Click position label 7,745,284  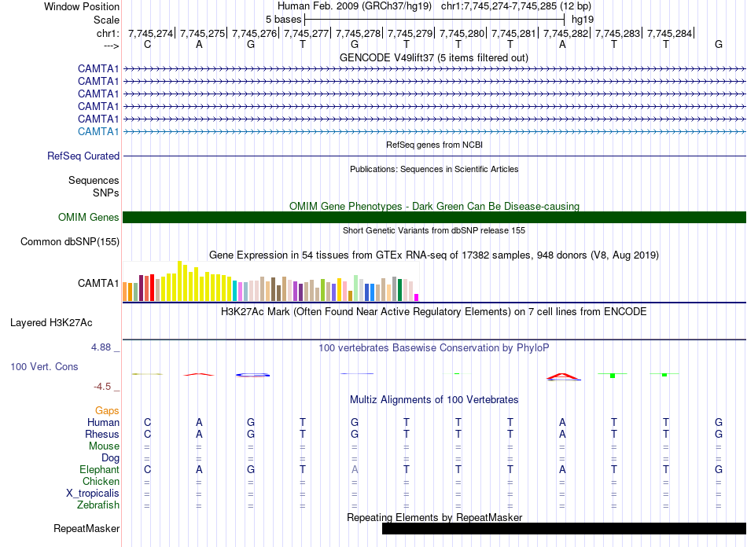pos(669,33)
